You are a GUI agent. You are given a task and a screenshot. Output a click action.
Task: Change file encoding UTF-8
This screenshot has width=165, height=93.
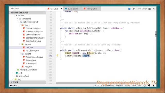pos(128,86)
